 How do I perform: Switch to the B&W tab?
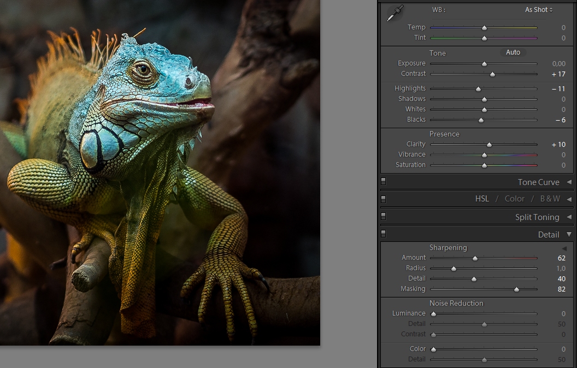(x=549, y=199)
